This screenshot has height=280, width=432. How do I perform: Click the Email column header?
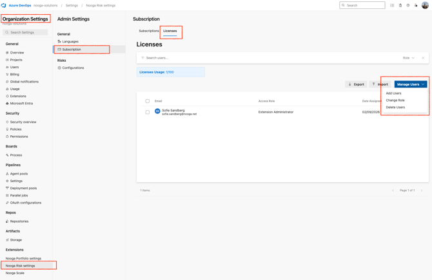coord(158,101)
